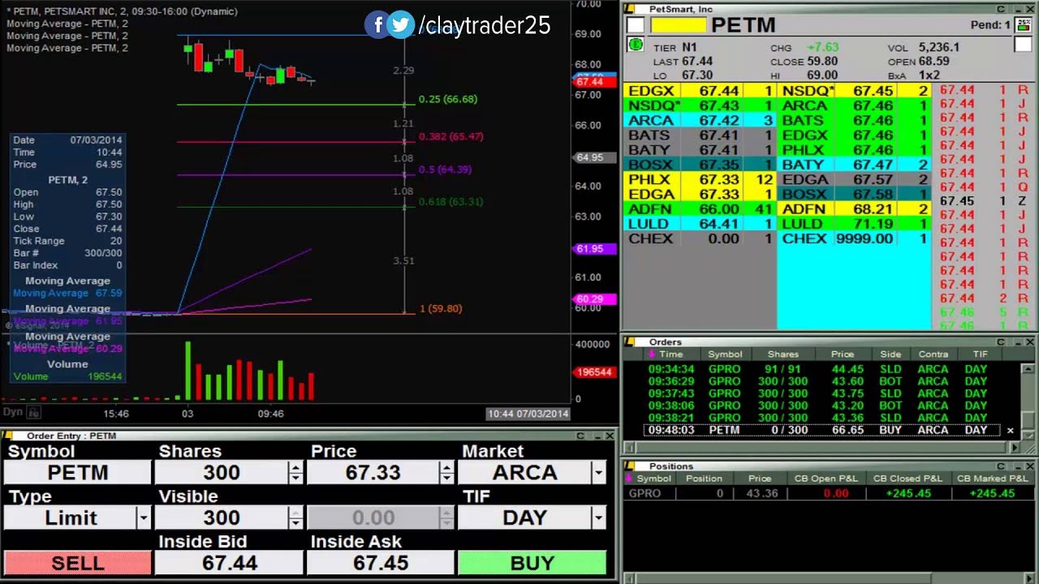Click the 0.618 (63.31) Fibonacci level label
This screenshot has height=584, width=1039.
tap(451, 202)
